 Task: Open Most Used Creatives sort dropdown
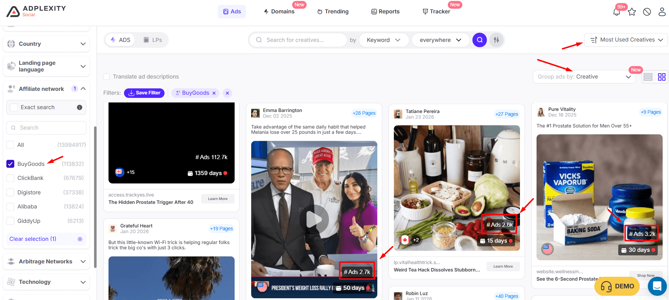(x=626, y=40)
